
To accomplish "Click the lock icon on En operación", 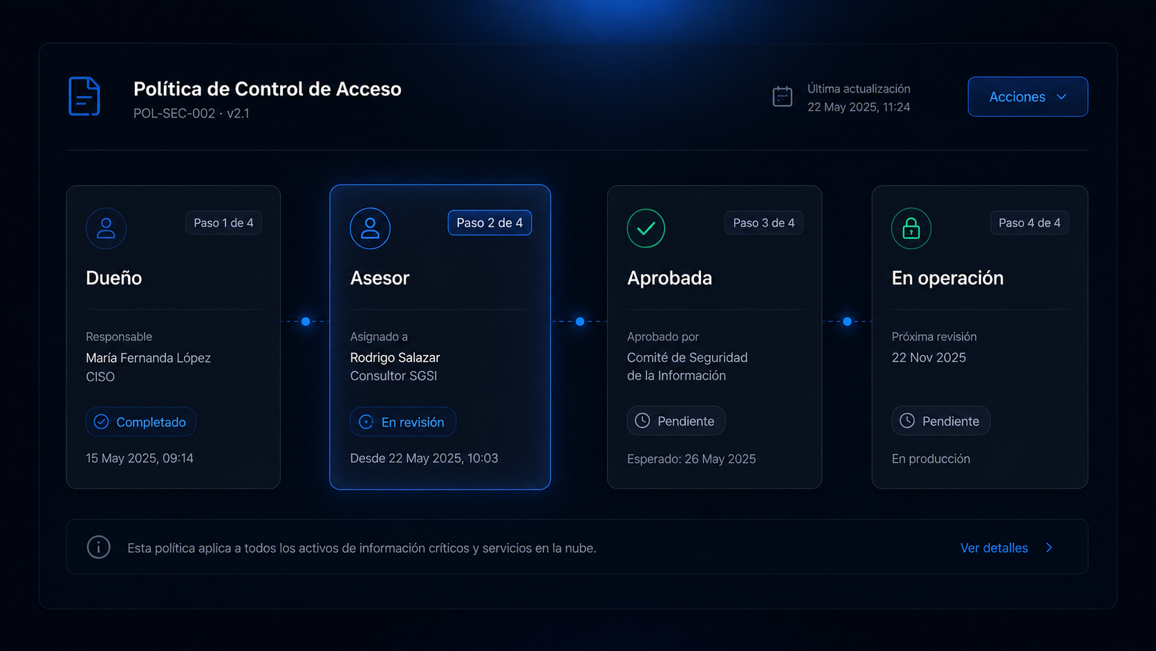I will tap(911, 228).
